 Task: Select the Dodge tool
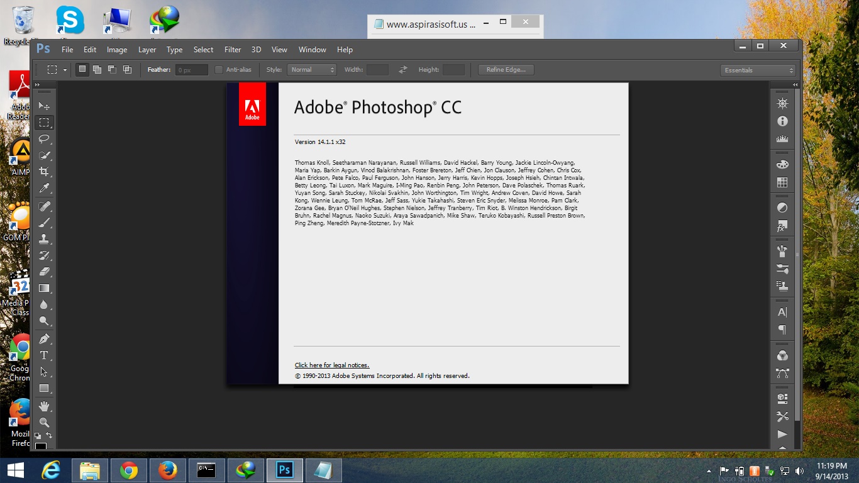click(x=44, y=321)
